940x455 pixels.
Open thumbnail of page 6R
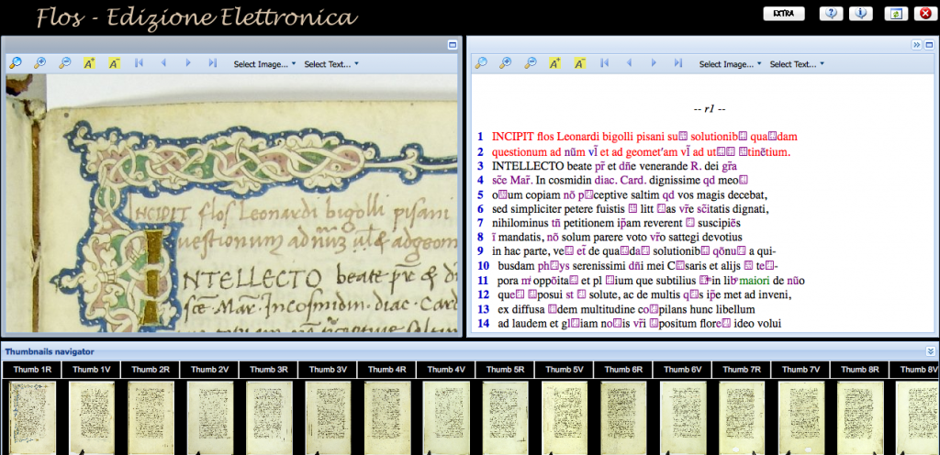(x=623, y=417)
